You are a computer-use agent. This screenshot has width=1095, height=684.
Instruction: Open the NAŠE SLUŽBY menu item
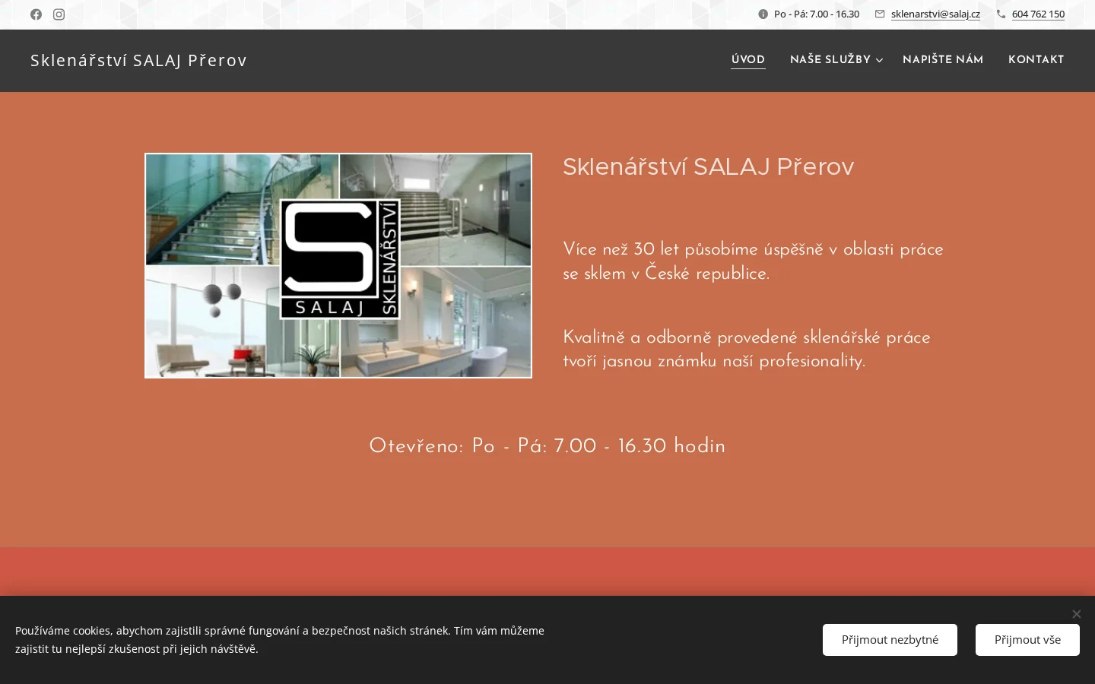(830, 60)
